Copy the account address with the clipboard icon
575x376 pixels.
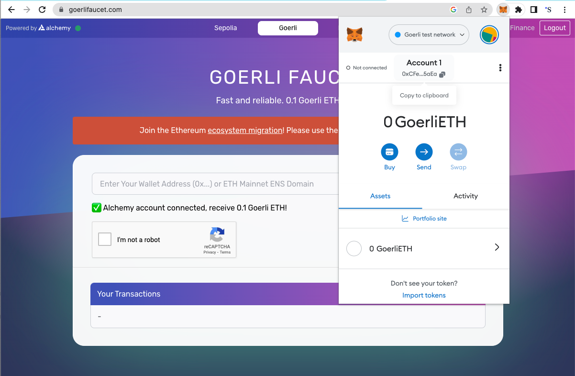point(442,74)
